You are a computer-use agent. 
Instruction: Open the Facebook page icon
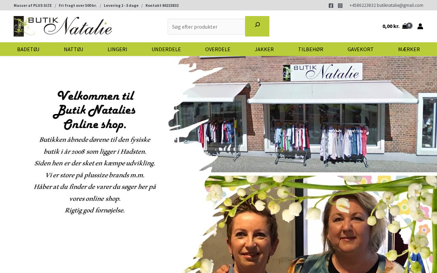(331, 5)
